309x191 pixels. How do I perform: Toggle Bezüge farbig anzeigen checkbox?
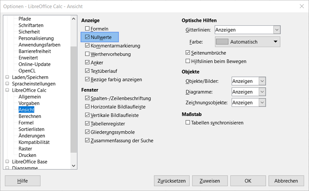tap(87, 79)
